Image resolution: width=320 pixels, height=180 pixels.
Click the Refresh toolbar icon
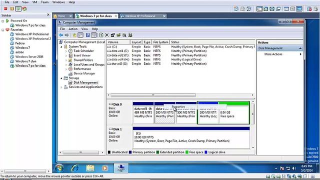(101, 35)
